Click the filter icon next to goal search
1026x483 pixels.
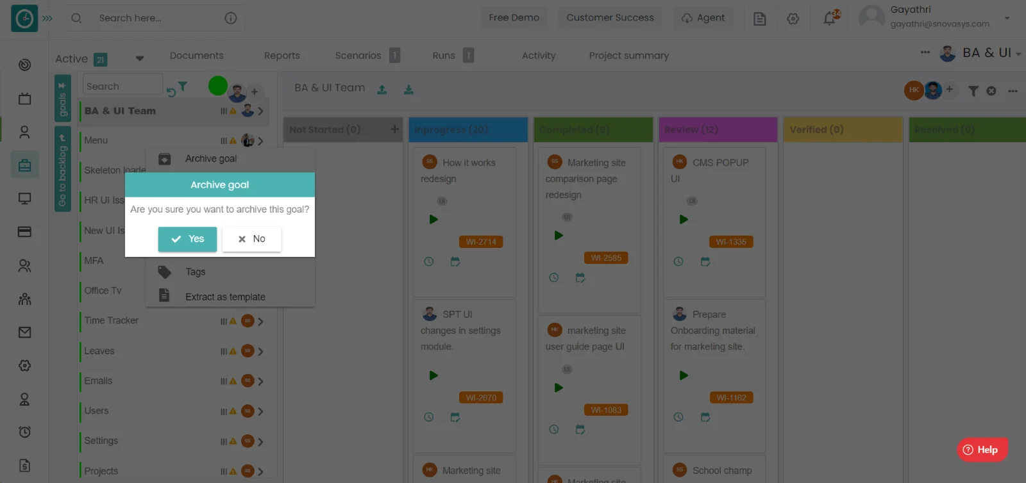coord(183,86)
